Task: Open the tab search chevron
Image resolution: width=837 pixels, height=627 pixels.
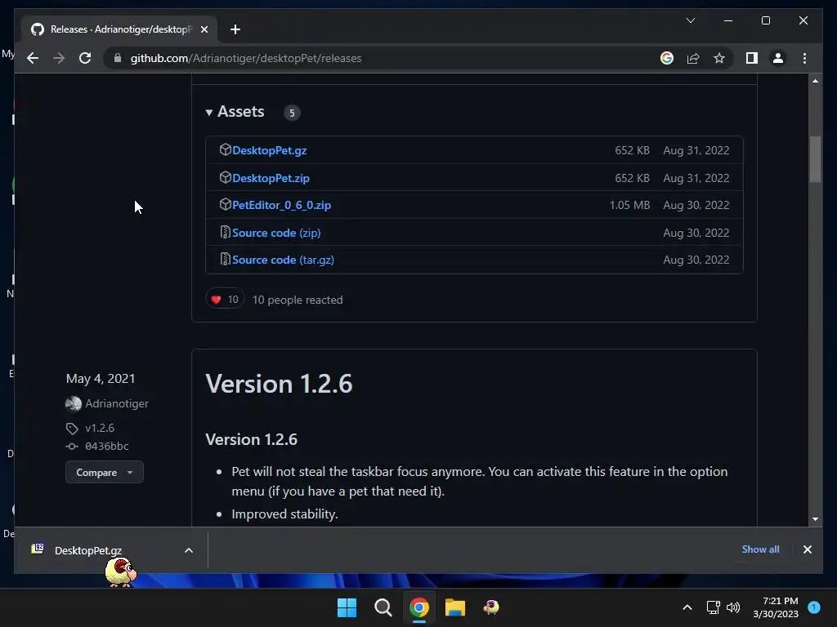Action: (690, 20)
